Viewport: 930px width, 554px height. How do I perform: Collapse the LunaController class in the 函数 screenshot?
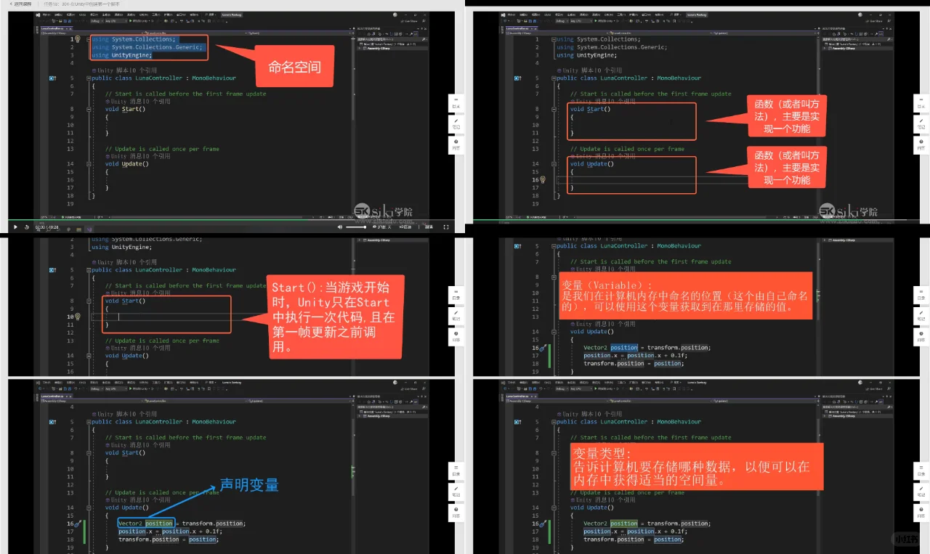(554, 78)
